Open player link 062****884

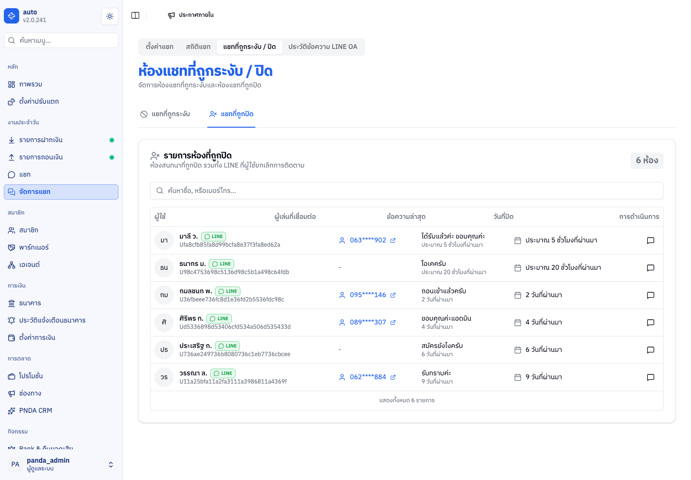point(368,377)
